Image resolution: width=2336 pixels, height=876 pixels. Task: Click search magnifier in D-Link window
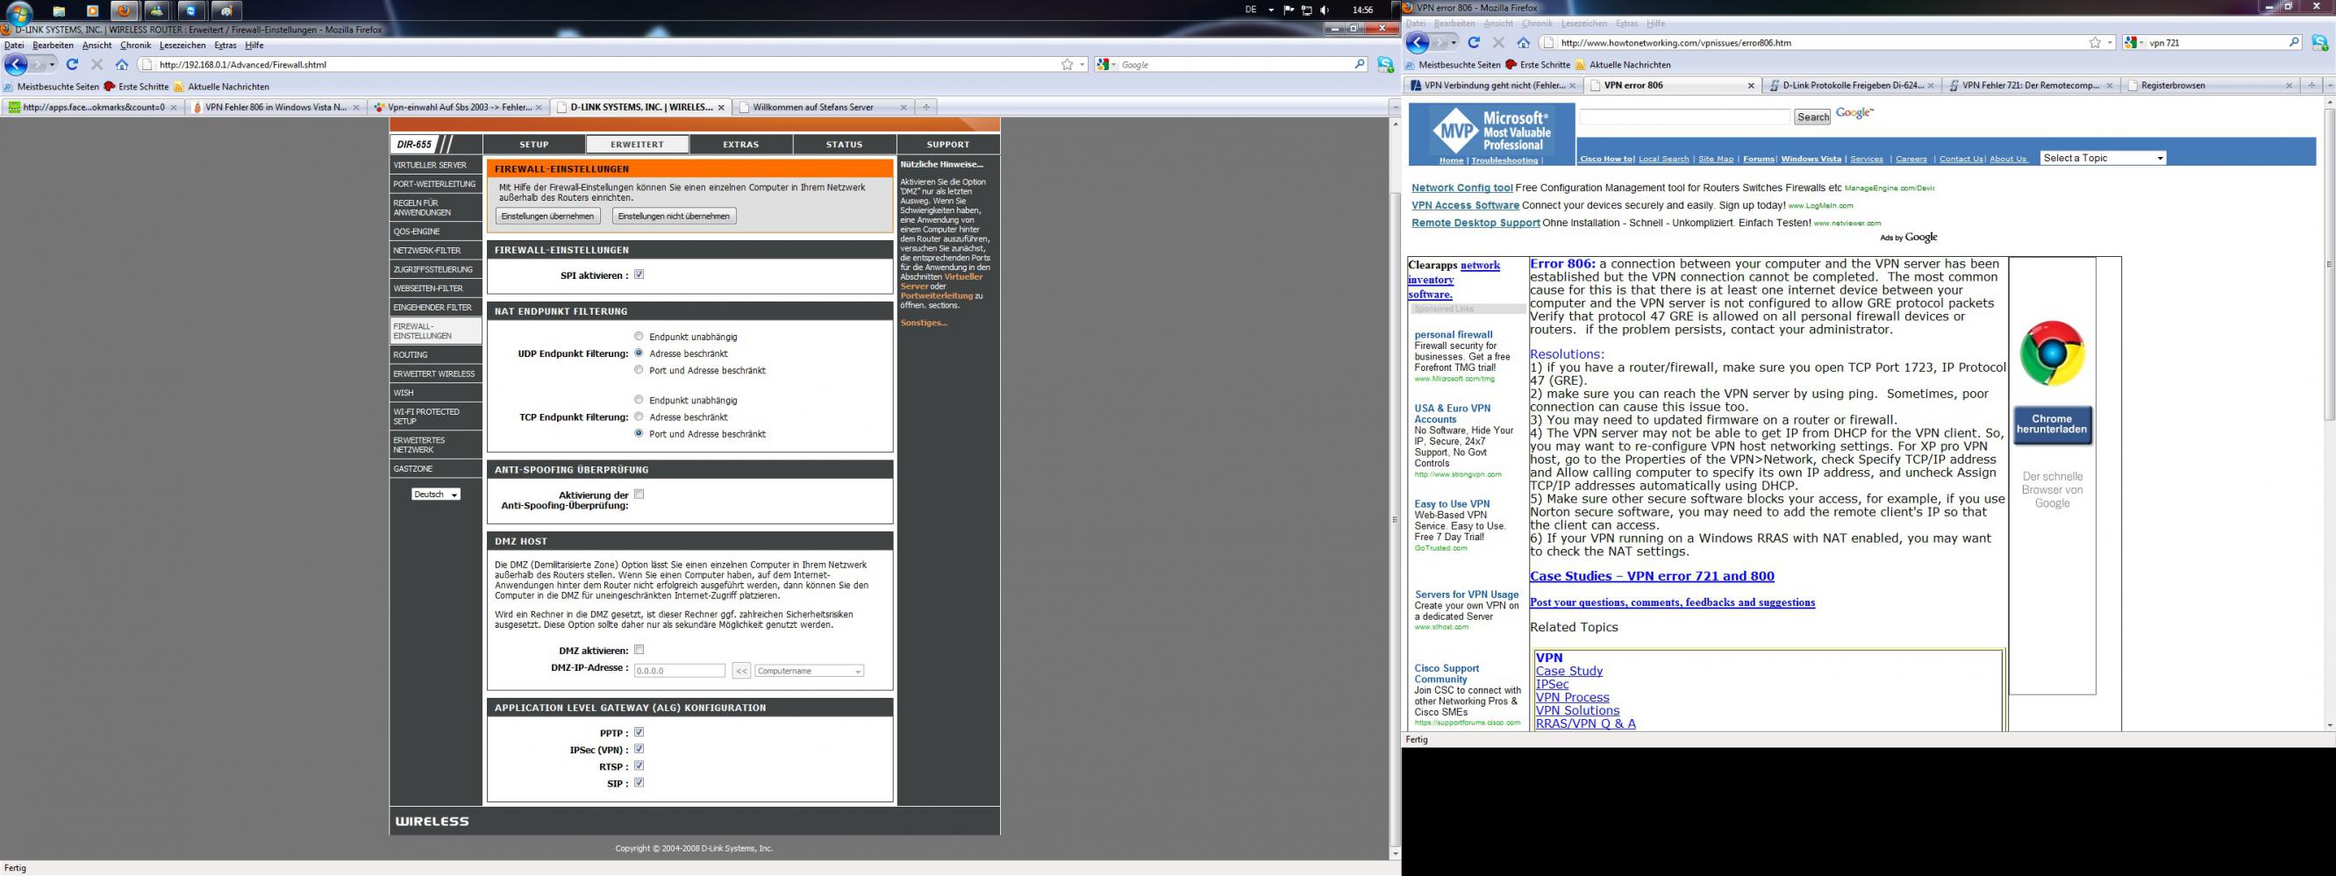pos(1360,64)
